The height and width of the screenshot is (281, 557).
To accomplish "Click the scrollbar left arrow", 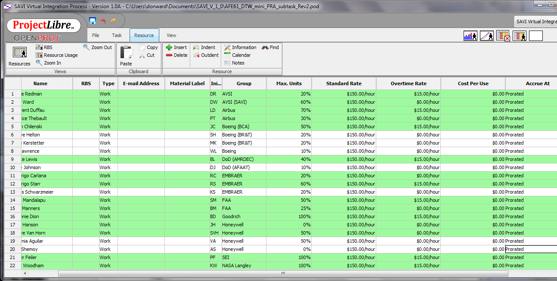I will click(25, 273).
